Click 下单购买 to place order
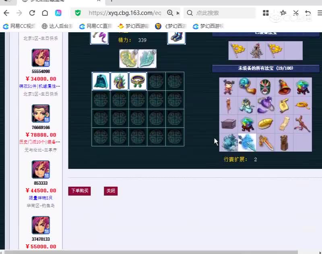Screen dimensions: 322x254 (x=79, y=191)
